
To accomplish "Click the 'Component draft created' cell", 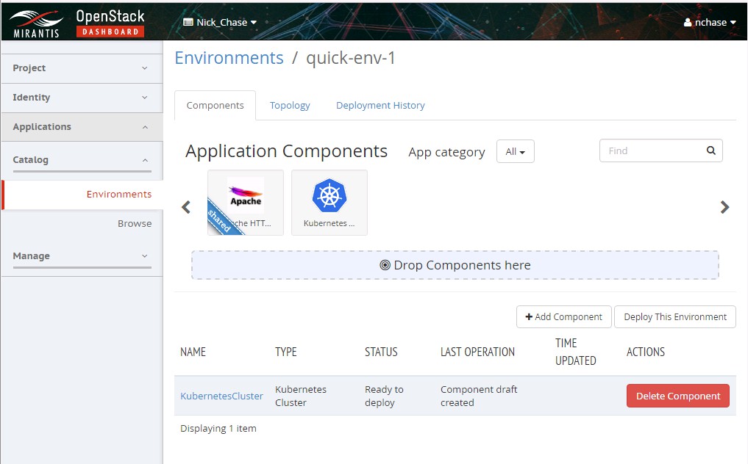I will point(479,396).
